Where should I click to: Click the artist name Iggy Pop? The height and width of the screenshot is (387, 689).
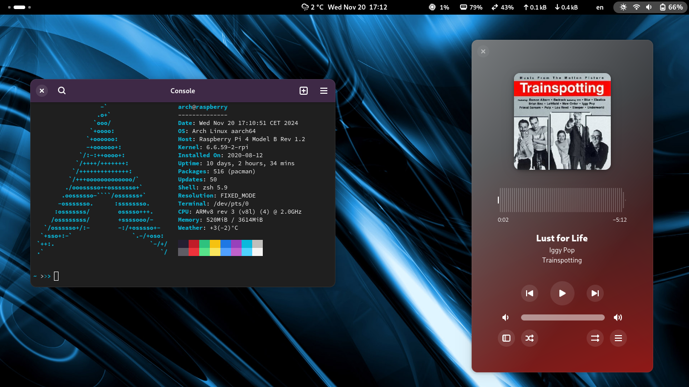coord(562,250)
